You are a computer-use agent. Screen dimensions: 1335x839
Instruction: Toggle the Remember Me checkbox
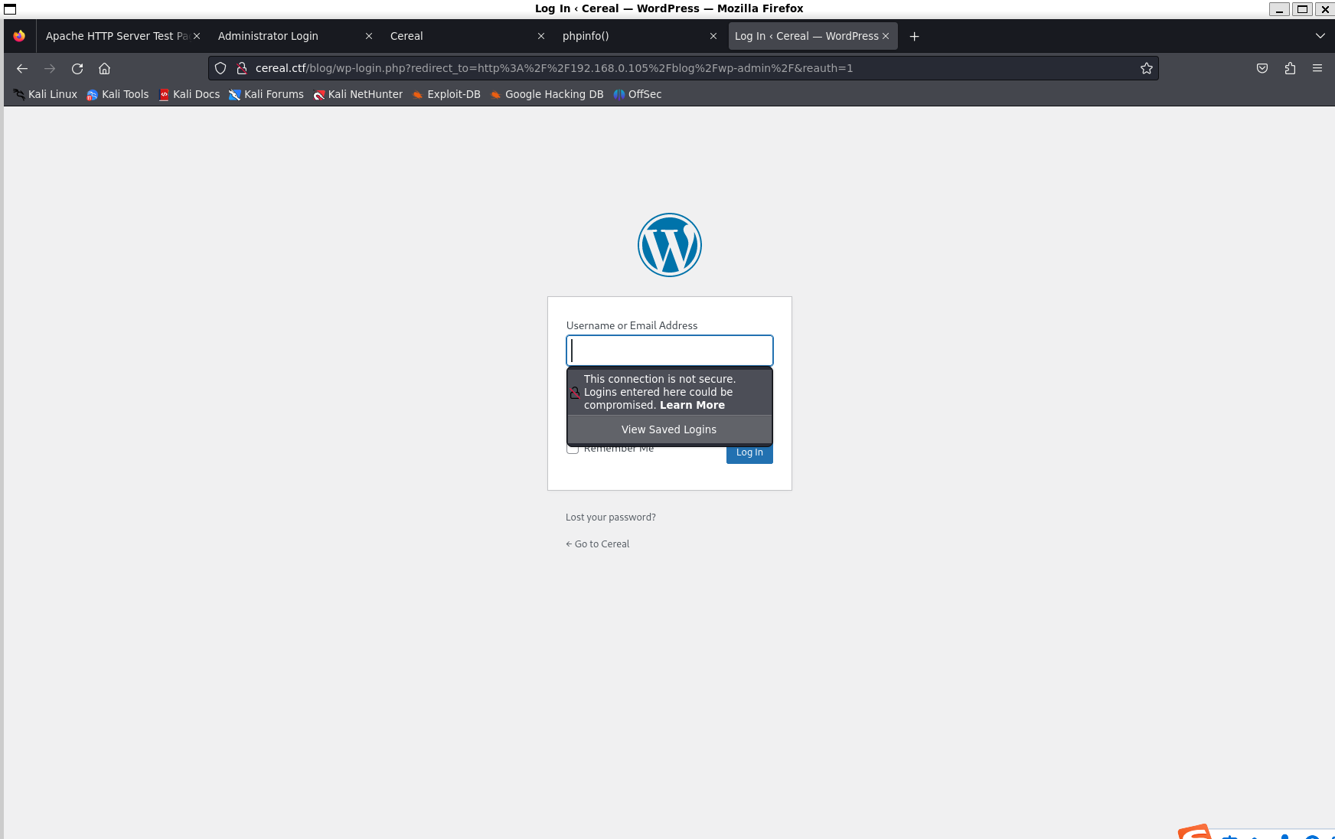tap(573, 449)
